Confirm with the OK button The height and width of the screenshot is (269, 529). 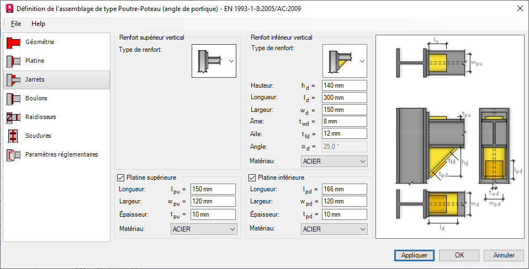point(459,255)
